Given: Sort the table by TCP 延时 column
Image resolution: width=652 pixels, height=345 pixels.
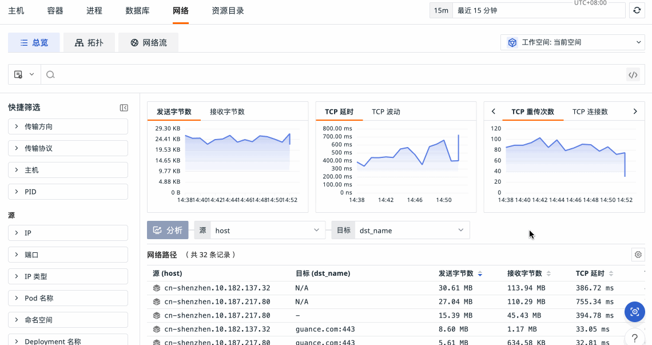Looking at the screenshot, I should [x=611, y=273].
